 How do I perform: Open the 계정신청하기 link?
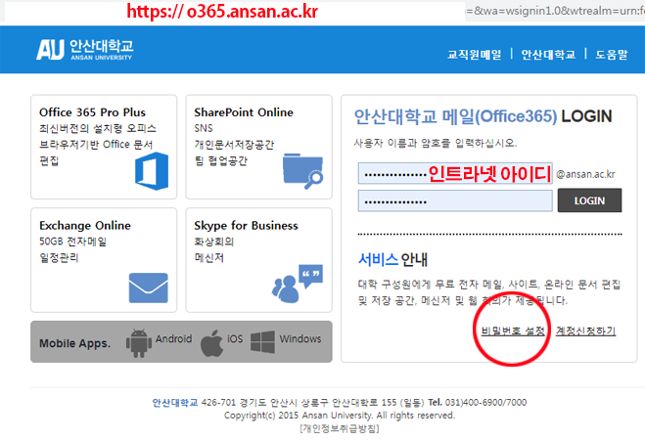pyautogui.click(x=585, y=331)
